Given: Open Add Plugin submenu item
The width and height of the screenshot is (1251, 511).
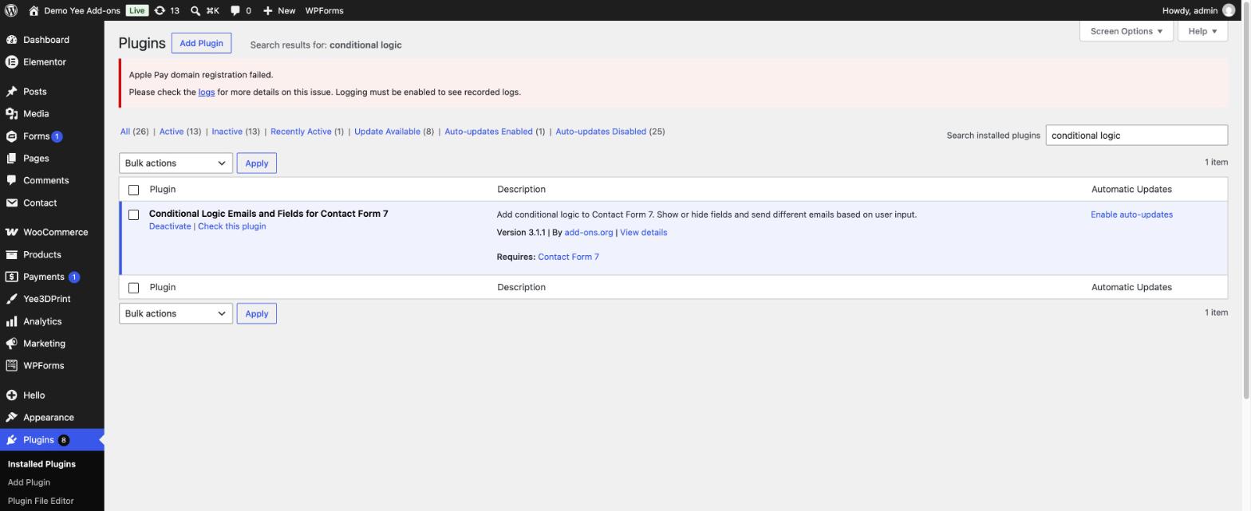Looking at the screenshot, I should (29, 482).
